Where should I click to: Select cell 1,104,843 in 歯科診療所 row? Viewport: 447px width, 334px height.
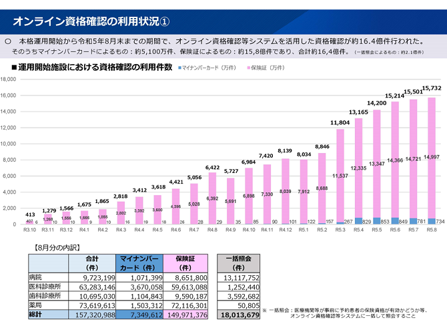coord(139,296)
